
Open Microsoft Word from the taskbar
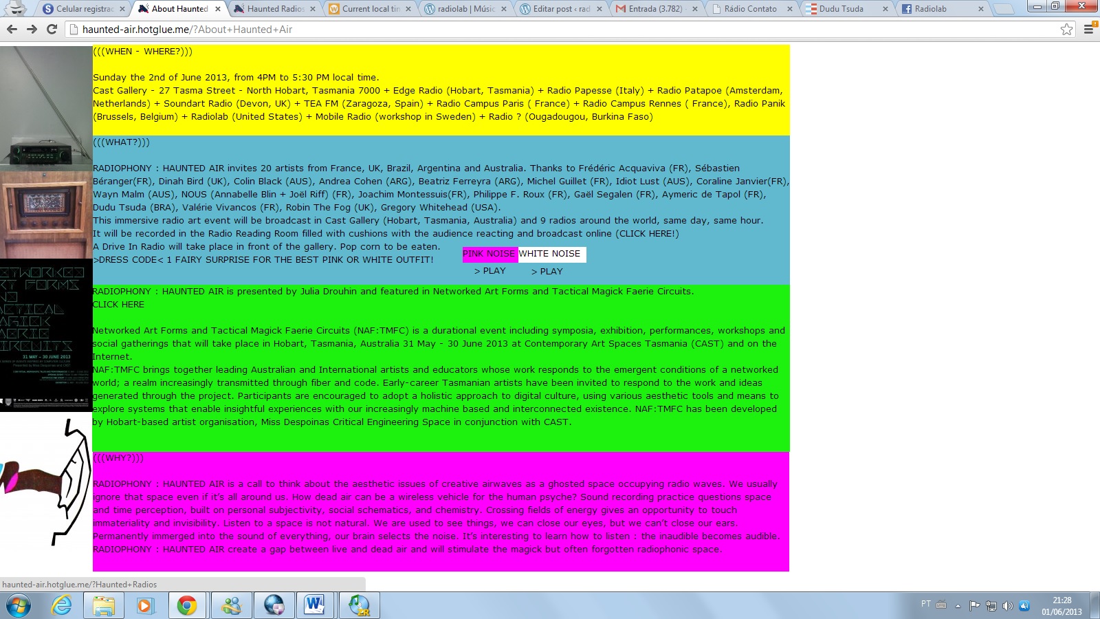click(x=314, y=605)
